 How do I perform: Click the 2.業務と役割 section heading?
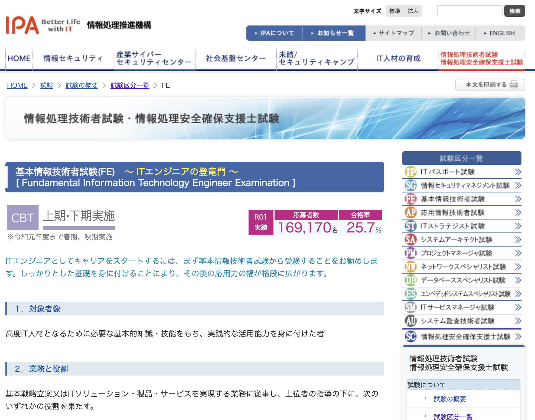coord(195,369)
